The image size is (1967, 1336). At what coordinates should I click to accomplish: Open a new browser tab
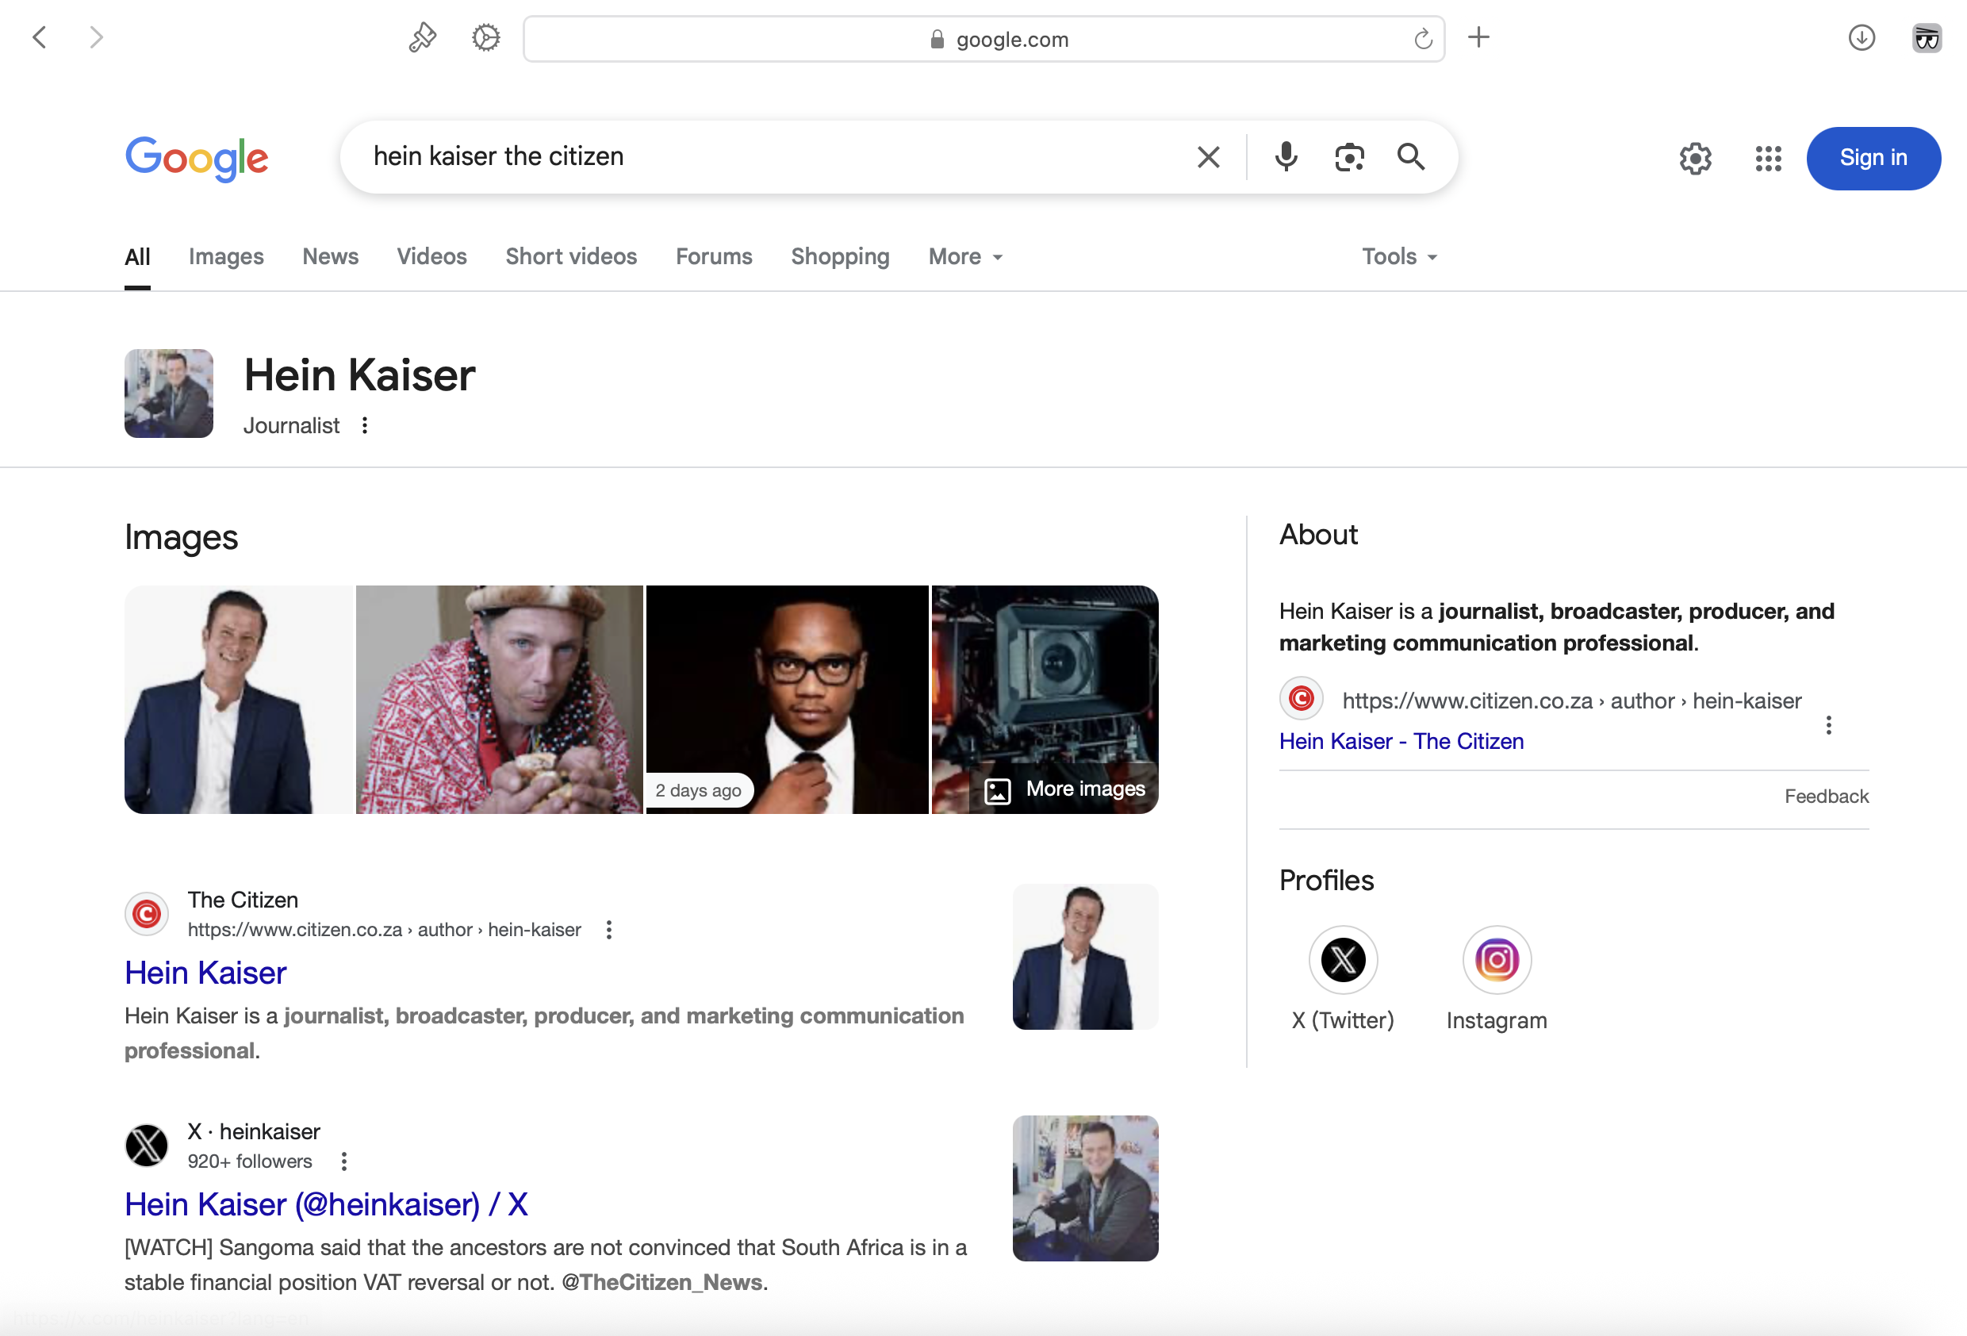point(1478,36)
